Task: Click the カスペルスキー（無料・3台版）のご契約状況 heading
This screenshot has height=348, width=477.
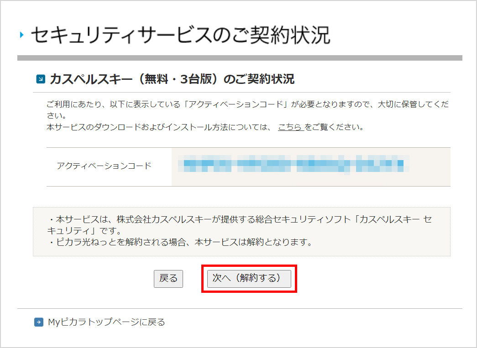Action: coord(172,79)
